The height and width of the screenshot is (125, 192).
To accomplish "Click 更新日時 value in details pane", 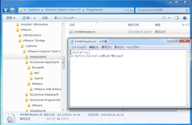I will tap(68, 115).
